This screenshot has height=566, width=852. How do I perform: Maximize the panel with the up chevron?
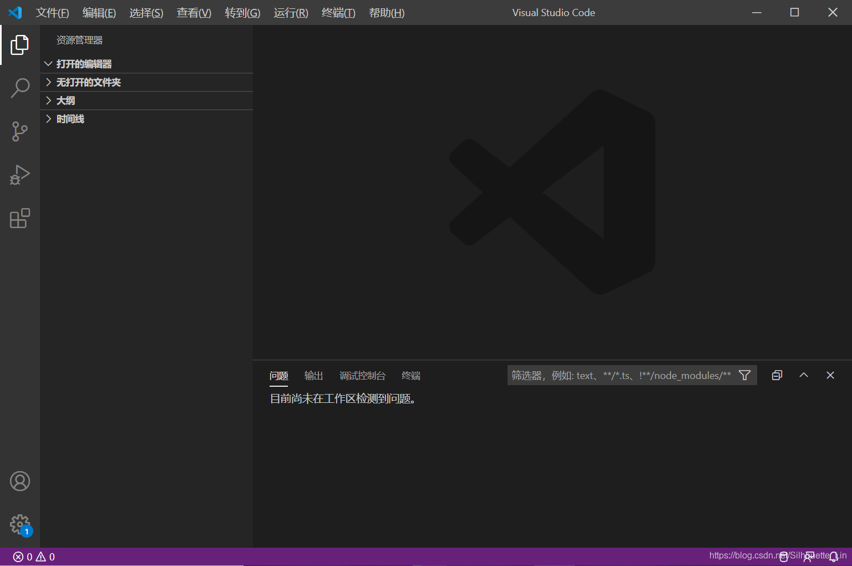pos(804,375)
